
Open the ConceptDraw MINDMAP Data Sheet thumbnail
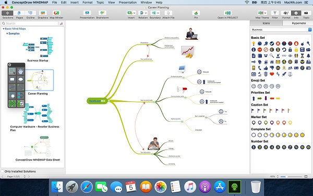tap(38, 146)
